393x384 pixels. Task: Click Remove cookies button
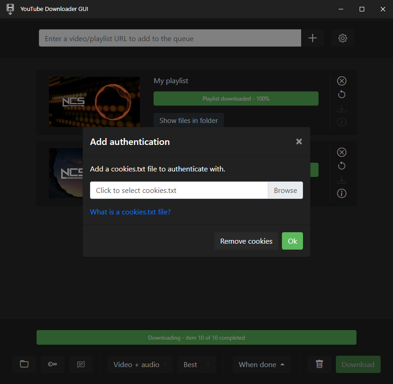[x=246, y=241]
